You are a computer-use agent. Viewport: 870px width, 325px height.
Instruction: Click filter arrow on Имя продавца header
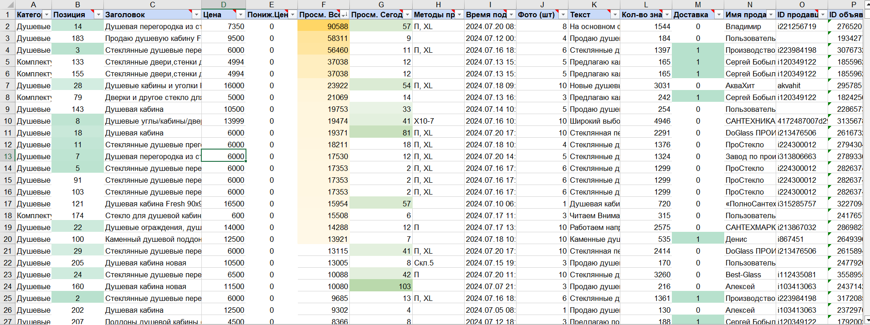pos(771,15)
